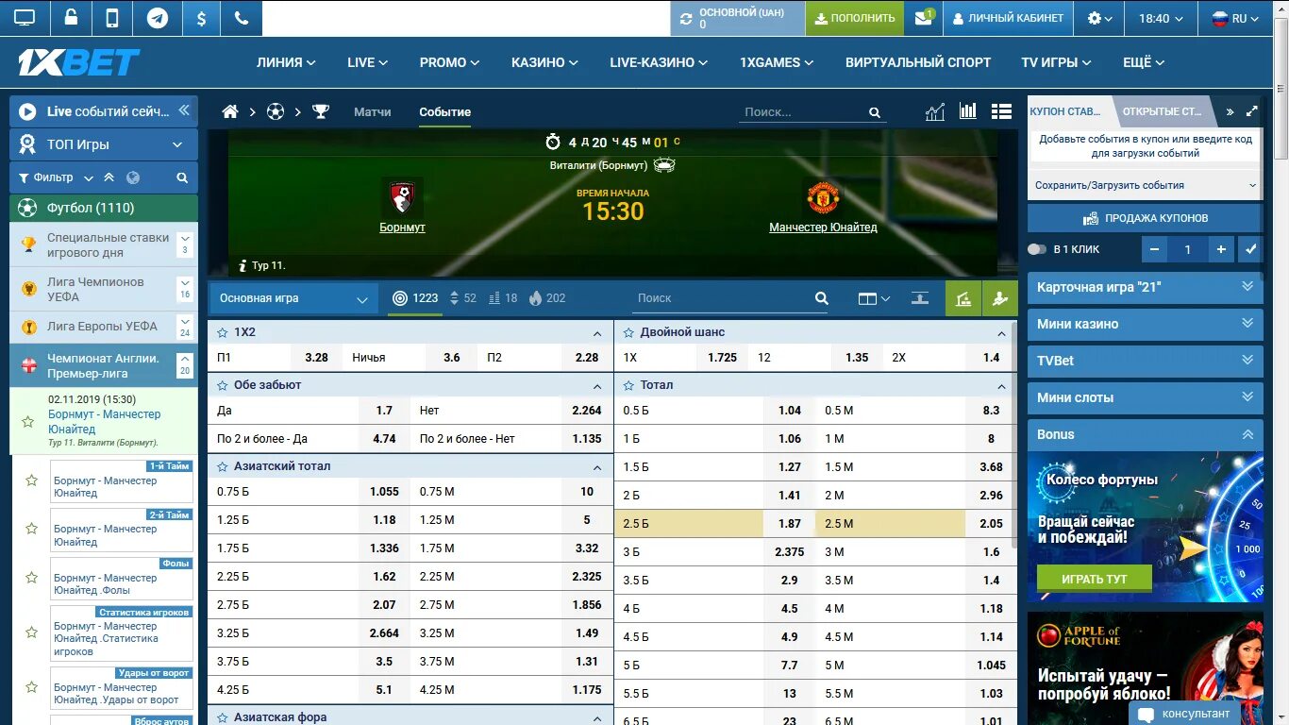
Task: Select the 2.5 Б total odds 1.87
Action: pyautogui.click(x=790, y=524)
